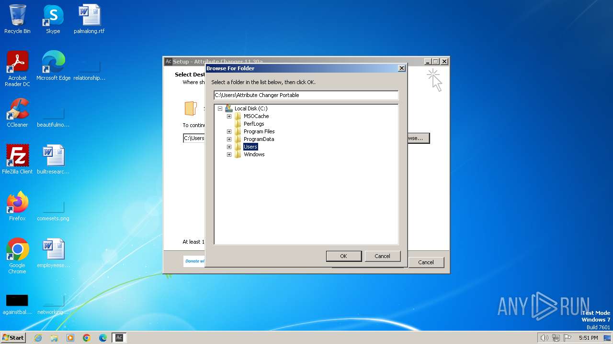The width and height of the screenshot is (613, 344).
Task: Open the palmalong.rtf desktop file
Action: tap(89, 19)
